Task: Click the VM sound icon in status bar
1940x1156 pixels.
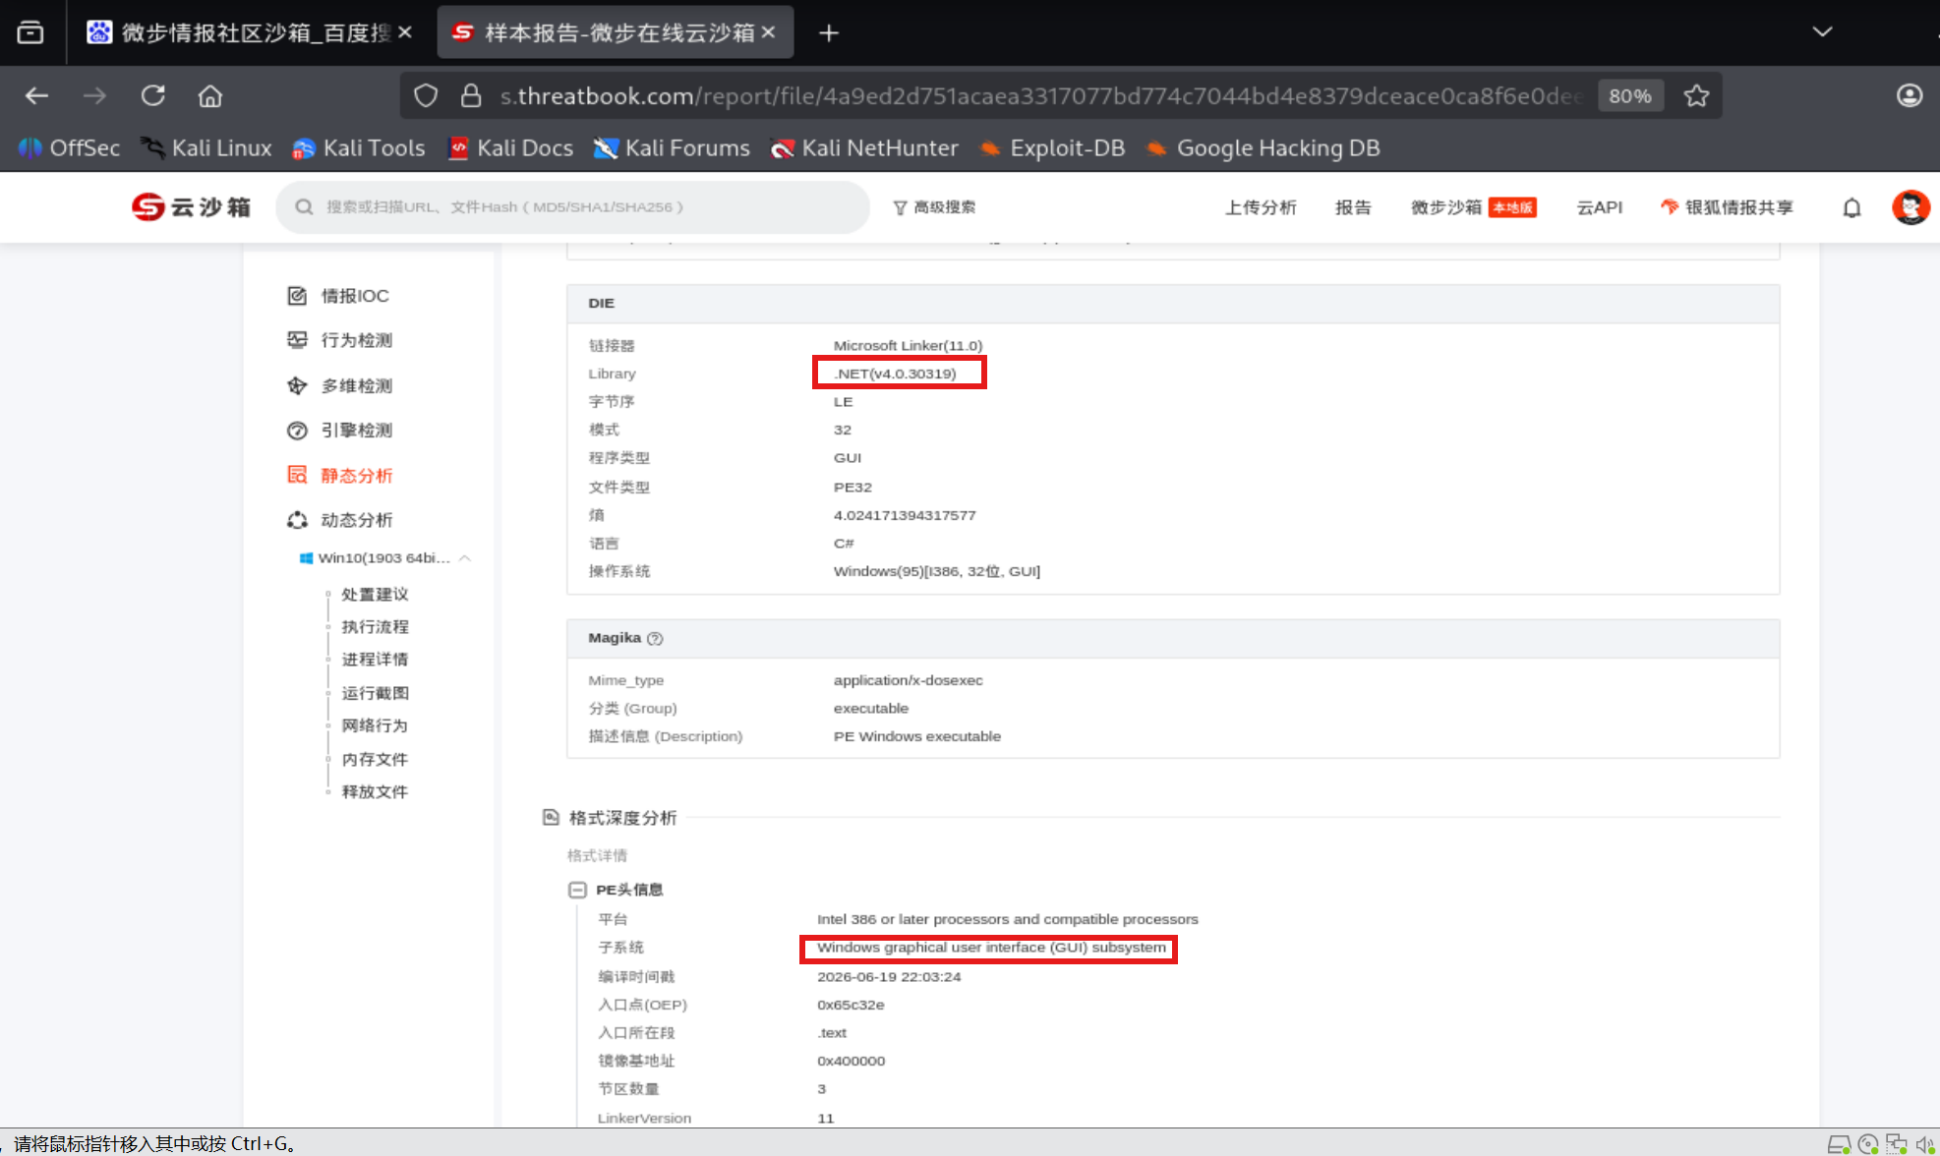Action: click(x=1923, y=1144)
